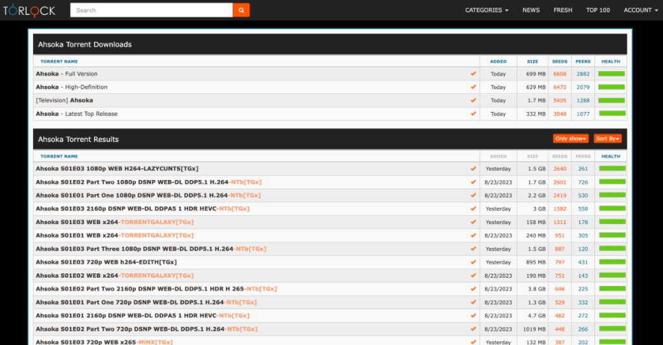The width and height of the screenshot is (663, 345).
Task: Click verified checkmark for Ahsoka High-Definition
Action: [x=473, y=87]
